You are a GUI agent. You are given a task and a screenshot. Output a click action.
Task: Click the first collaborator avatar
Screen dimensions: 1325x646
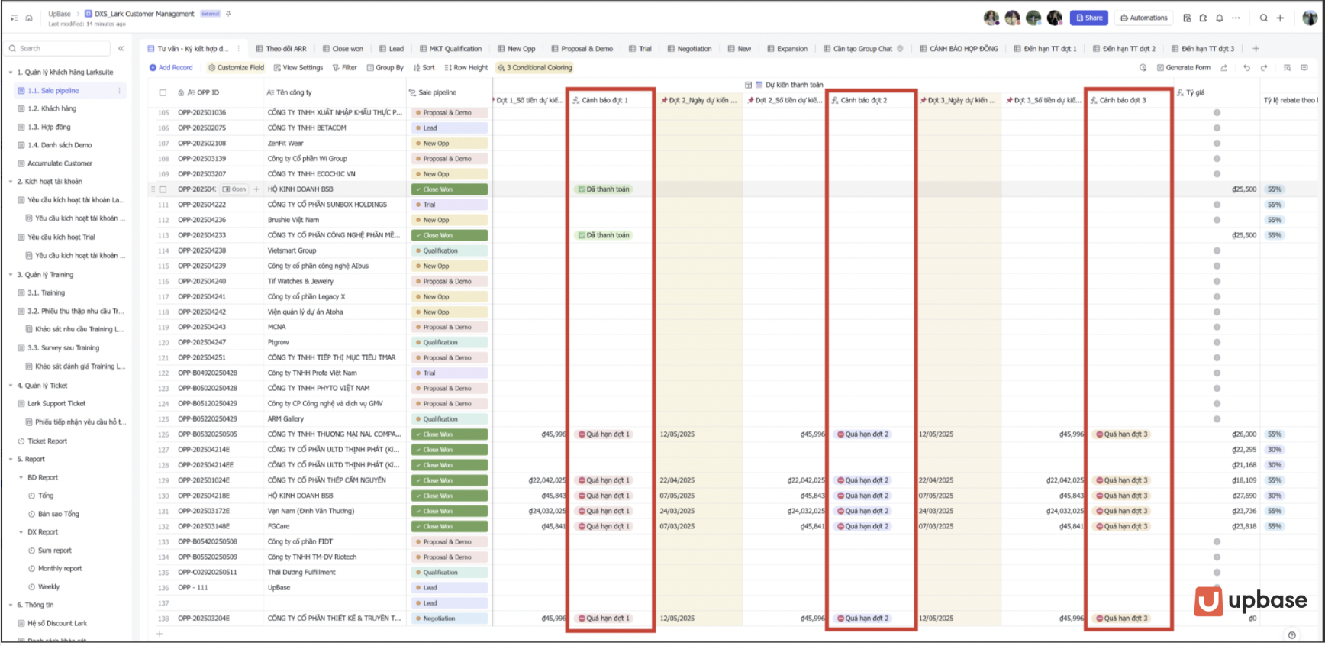pyautogui.click(x=991, y=18)
